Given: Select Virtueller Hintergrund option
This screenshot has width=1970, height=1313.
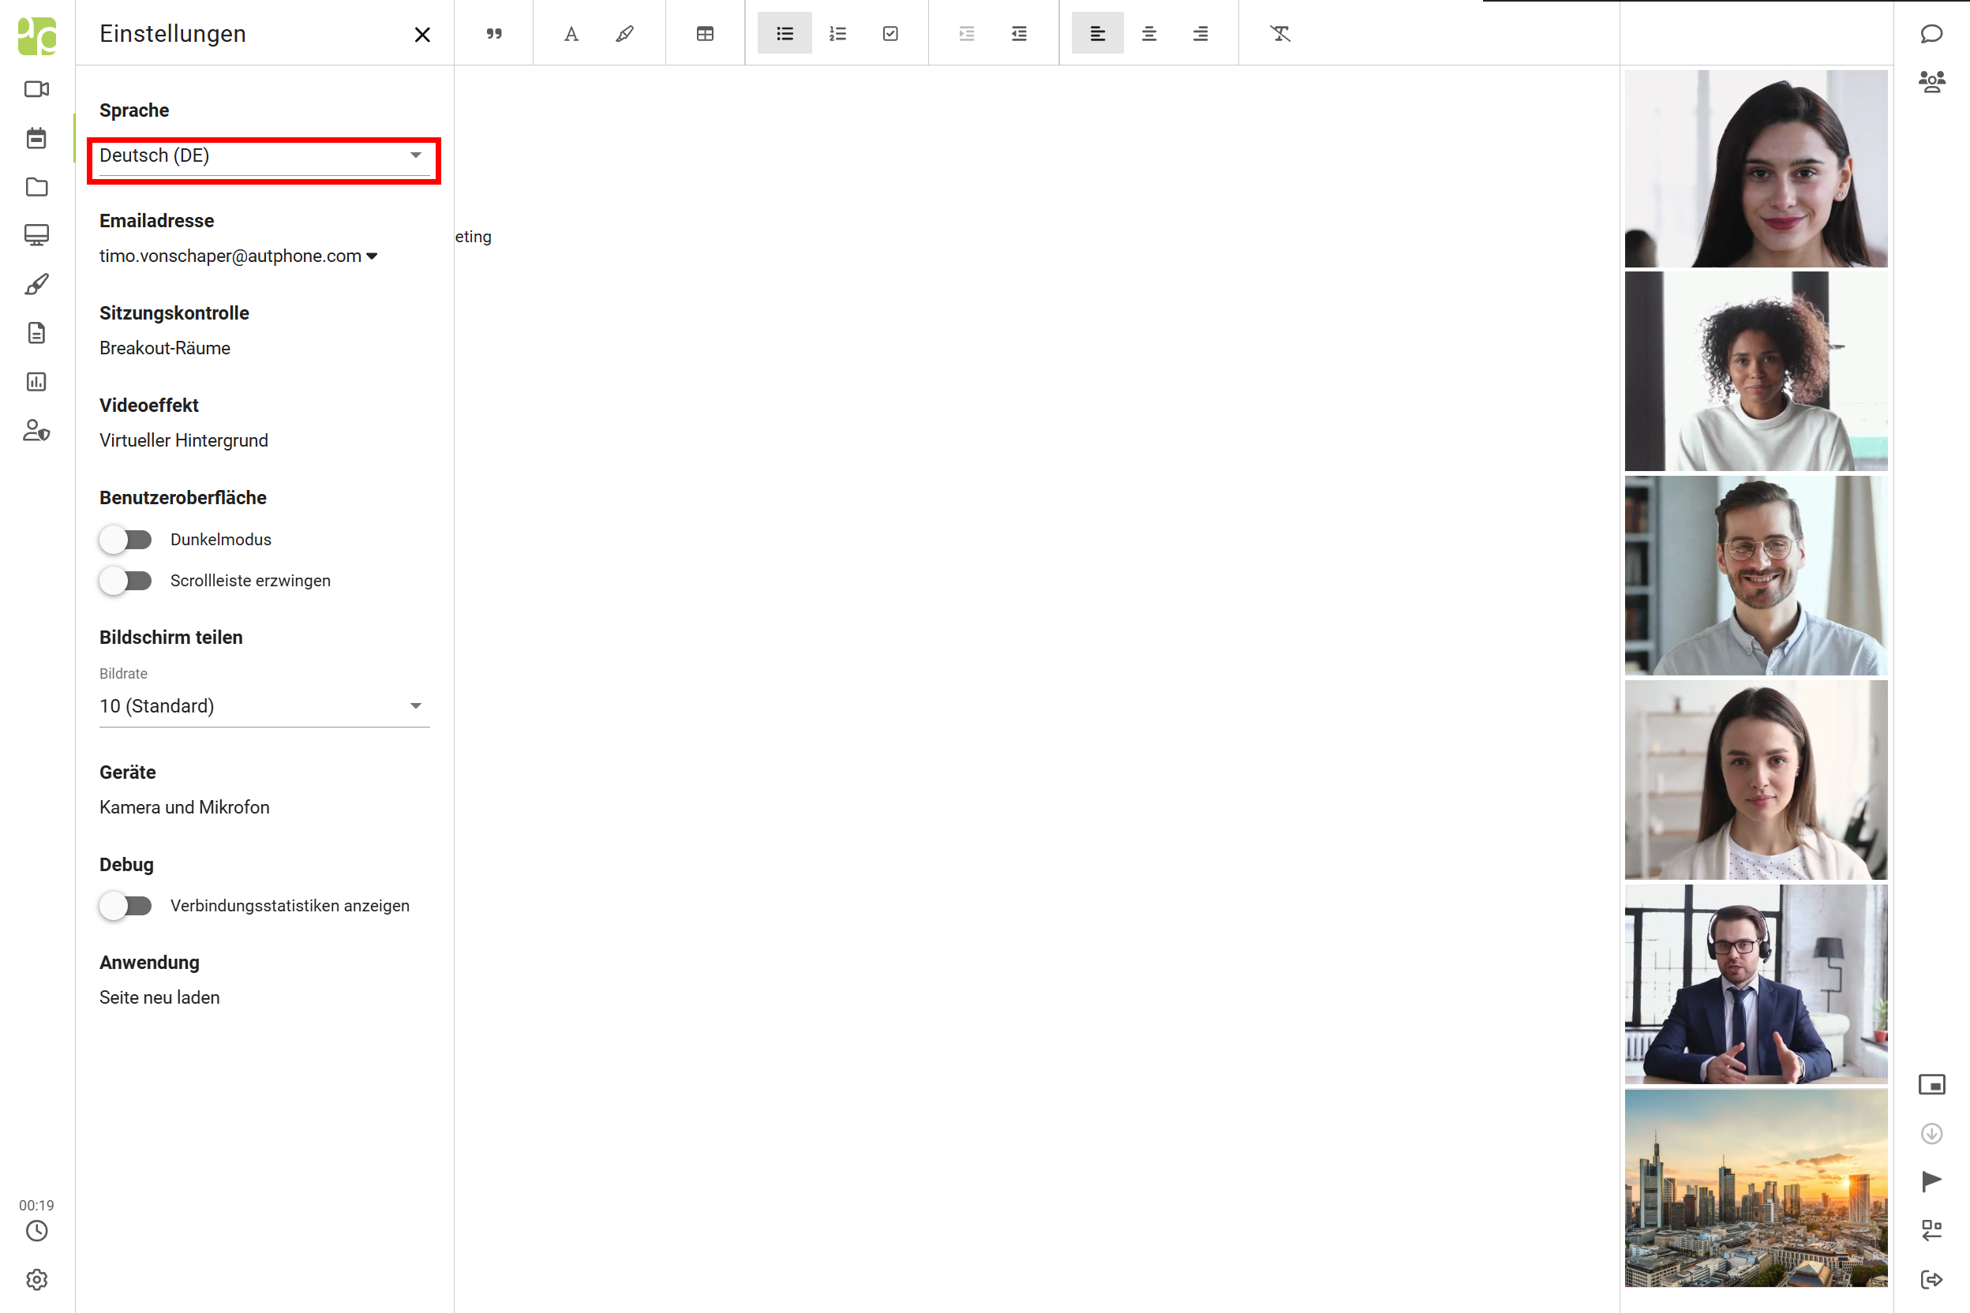Looking at the screenshot, I should (183, 440).
